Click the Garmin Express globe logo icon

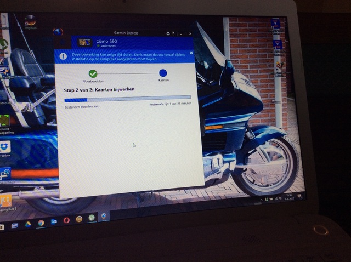click(58, 32)
